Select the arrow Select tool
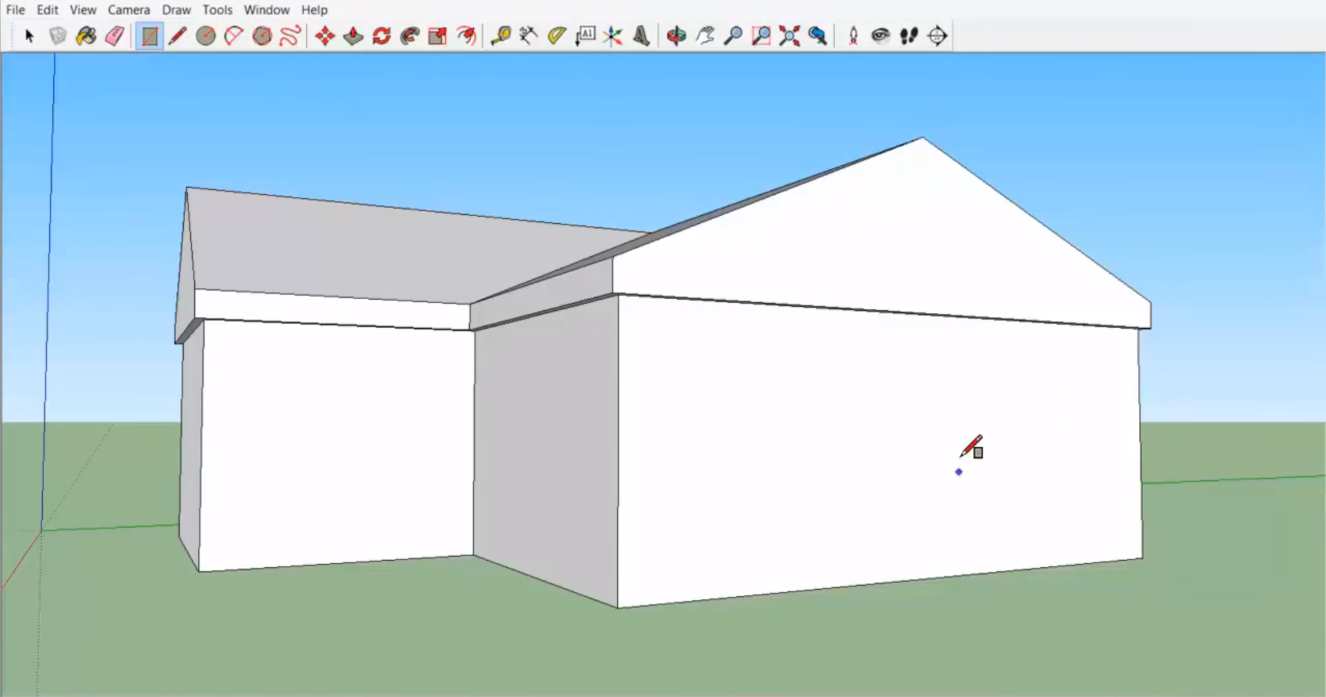 29,36
